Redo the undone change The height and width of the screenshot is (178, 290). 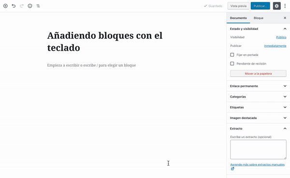coord(22,6)
